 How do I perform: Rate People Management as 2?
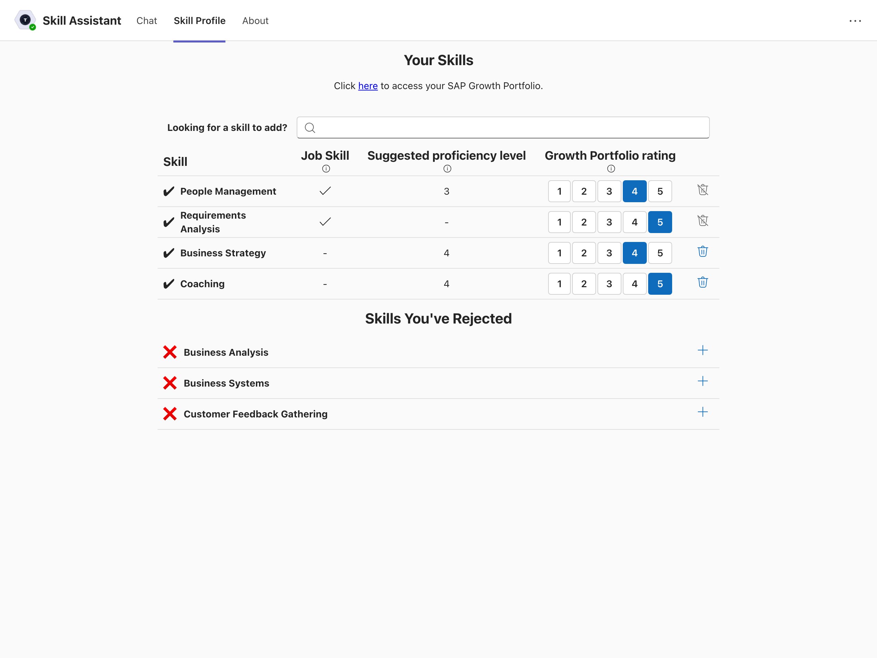[584, 191]
